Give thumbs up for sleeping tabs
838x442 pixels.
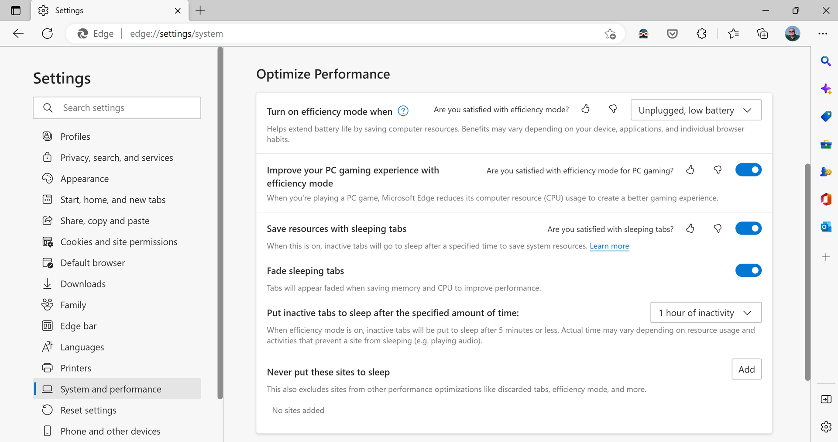pos(690,229)
